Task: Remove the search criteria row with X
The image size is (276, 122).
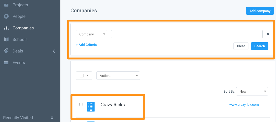Action: click(268, 34)
